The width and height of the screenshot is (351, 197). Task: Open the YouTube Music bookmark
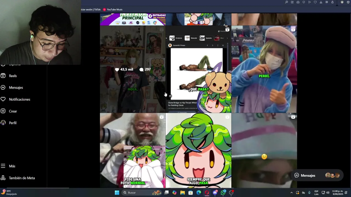tap(113, 10)
